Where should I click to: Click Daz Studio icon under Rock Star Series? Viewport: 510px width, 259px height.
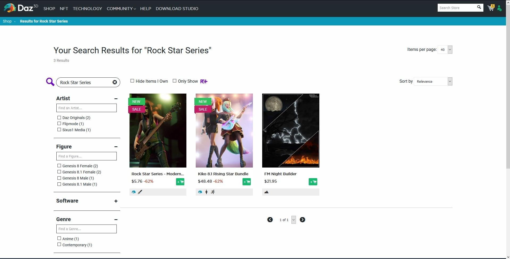[133, 192]
